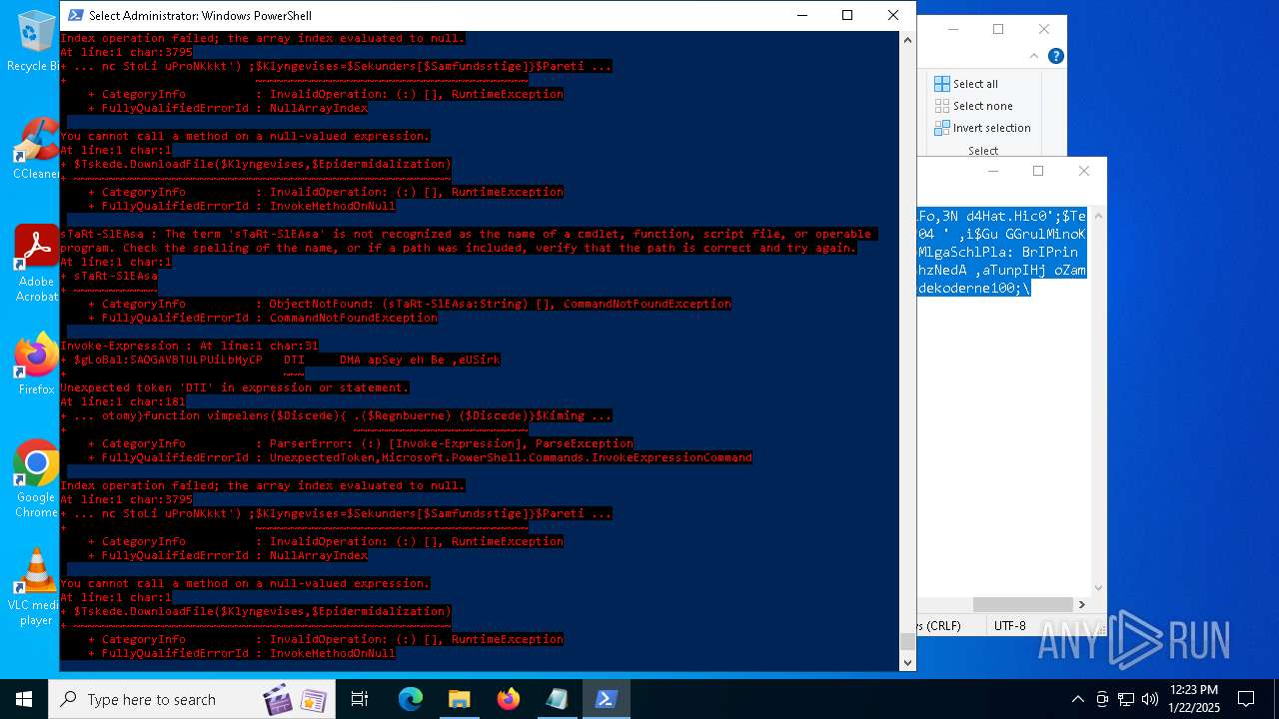1279x719 pixels.
Task: Click 'FullyQualifiedErrorId : CommandNotFoundException' line
Action: point(263,318)
